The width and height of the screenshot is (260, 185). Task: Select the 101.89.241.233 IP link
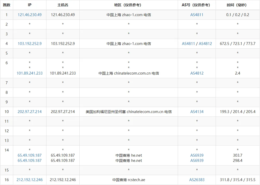point(29,73)
